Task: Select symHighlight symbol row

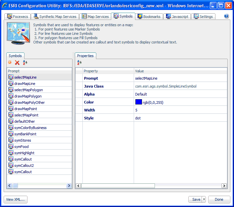Action: pyautogui.click(x=39, y=153)
